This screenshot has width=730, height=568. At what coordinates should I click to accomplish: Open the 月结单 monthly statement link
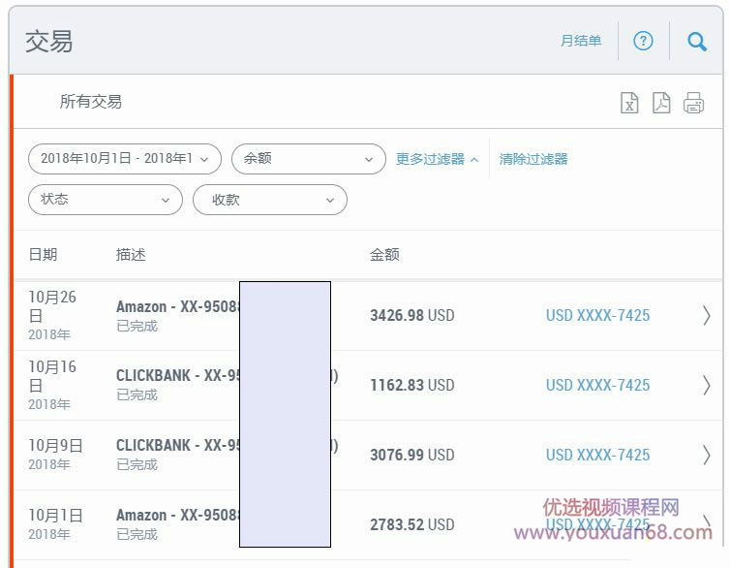(x=580, y=41)
